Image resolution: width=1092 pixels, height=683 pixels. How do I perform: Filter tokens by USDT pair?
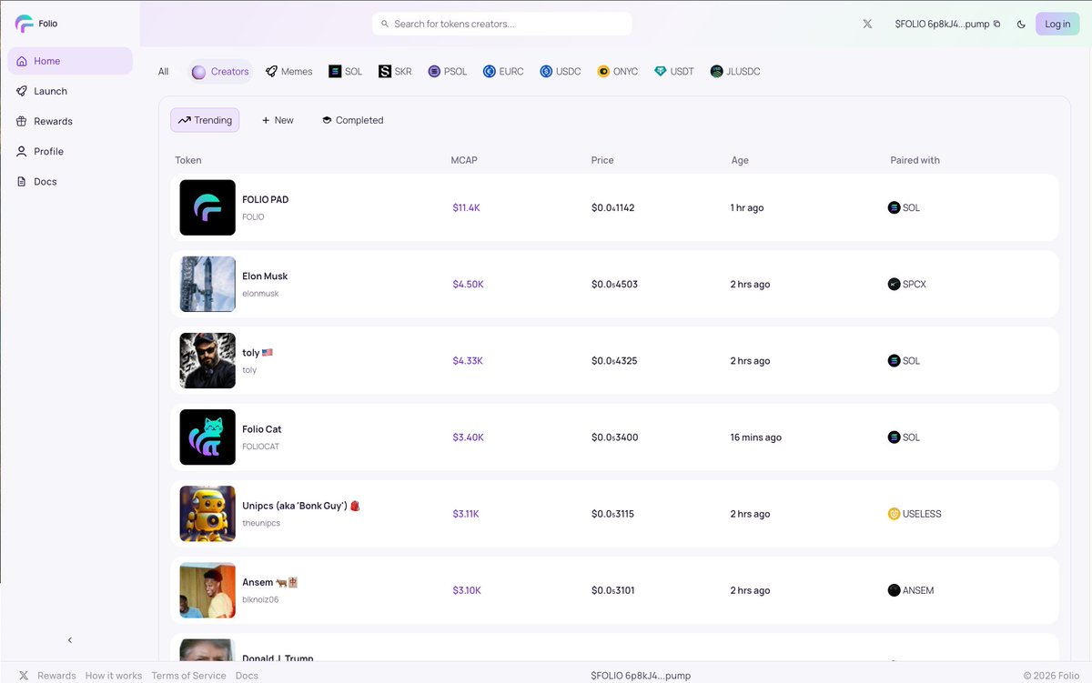(674, 71)
